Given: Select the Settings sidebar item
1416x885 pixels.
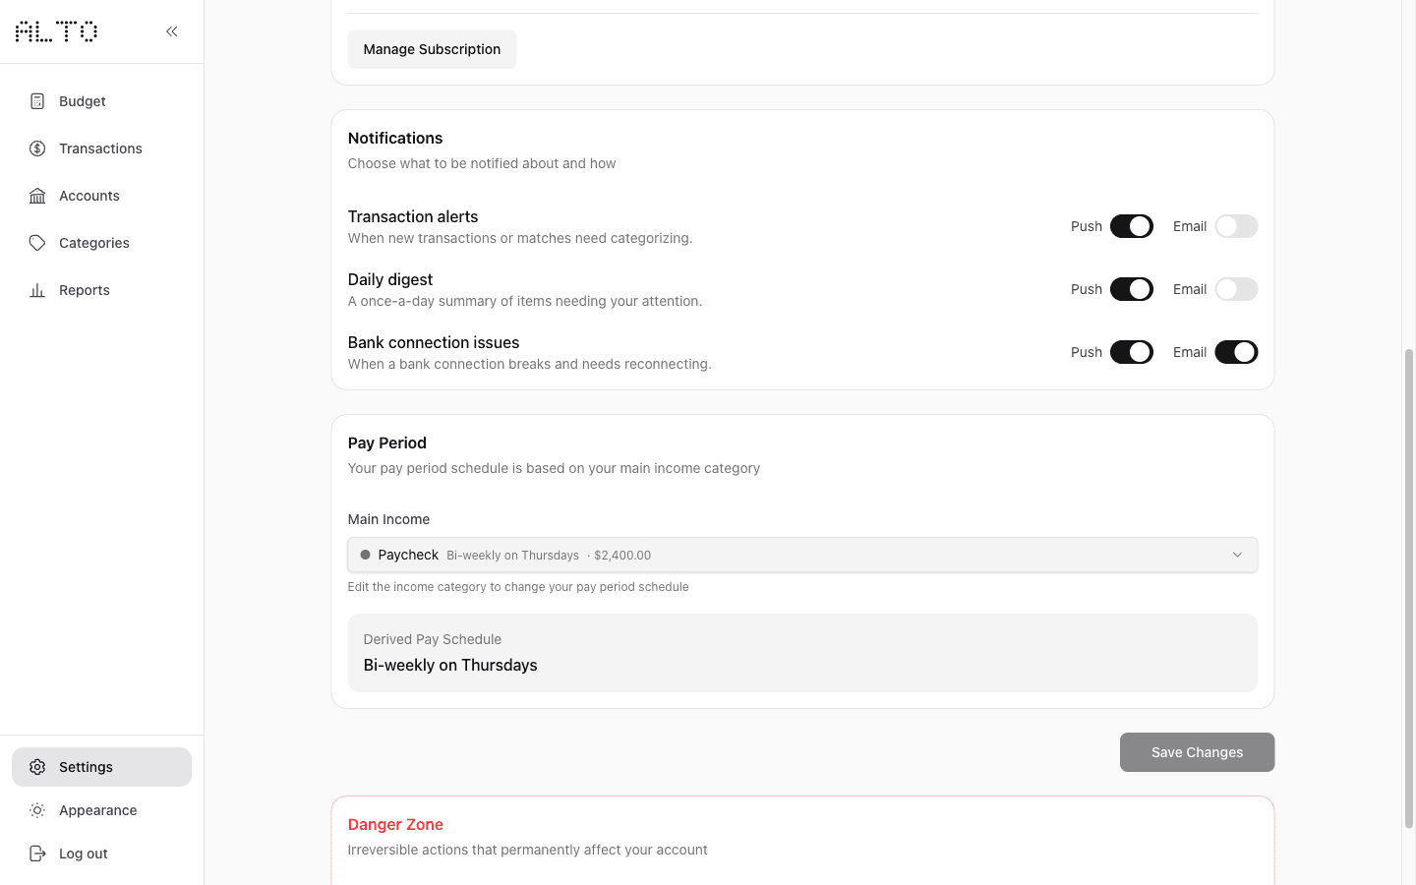Looking at the screenshot, I should coord(101,767).
